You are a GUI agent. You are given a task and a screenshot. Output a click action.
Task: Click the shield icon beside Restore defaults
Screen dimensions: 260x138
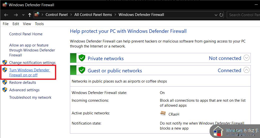click(5, 82)
